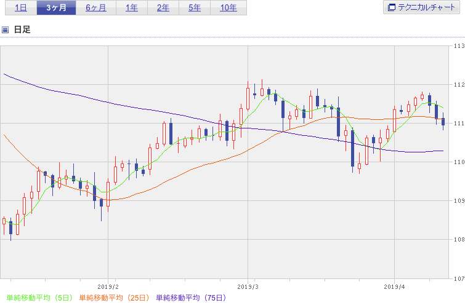Click the purple 単純移動平均（75日）legend
465x303 pixels.
pyautogui.click(x=191, y=297)
